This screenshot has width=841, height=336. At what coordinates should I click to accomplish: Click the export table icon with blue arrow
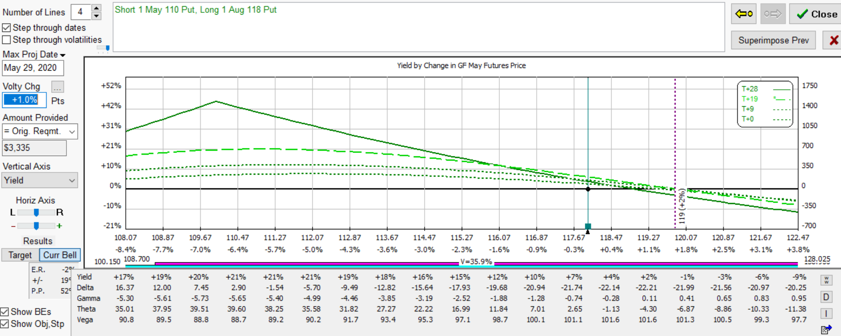[826, 329]
